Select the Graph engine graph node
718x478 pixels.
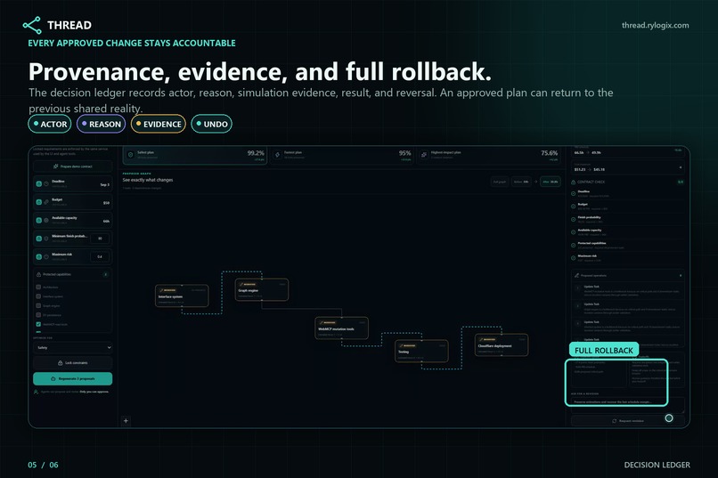[x=262, y=289]
